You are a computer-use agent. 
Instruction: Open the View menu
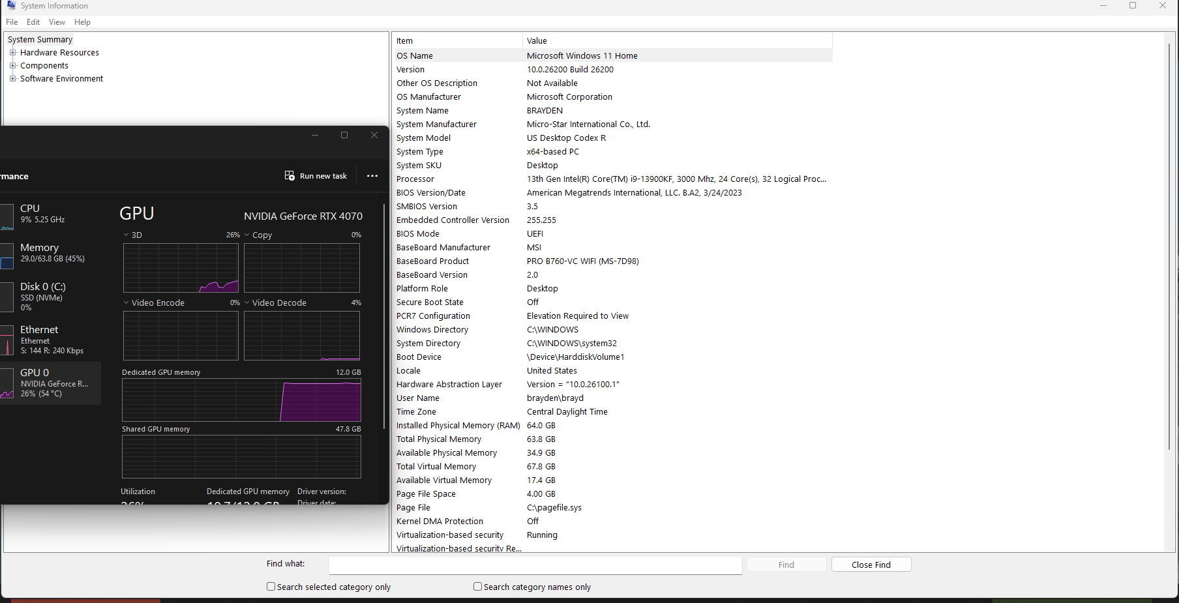(x=57, y=22)
